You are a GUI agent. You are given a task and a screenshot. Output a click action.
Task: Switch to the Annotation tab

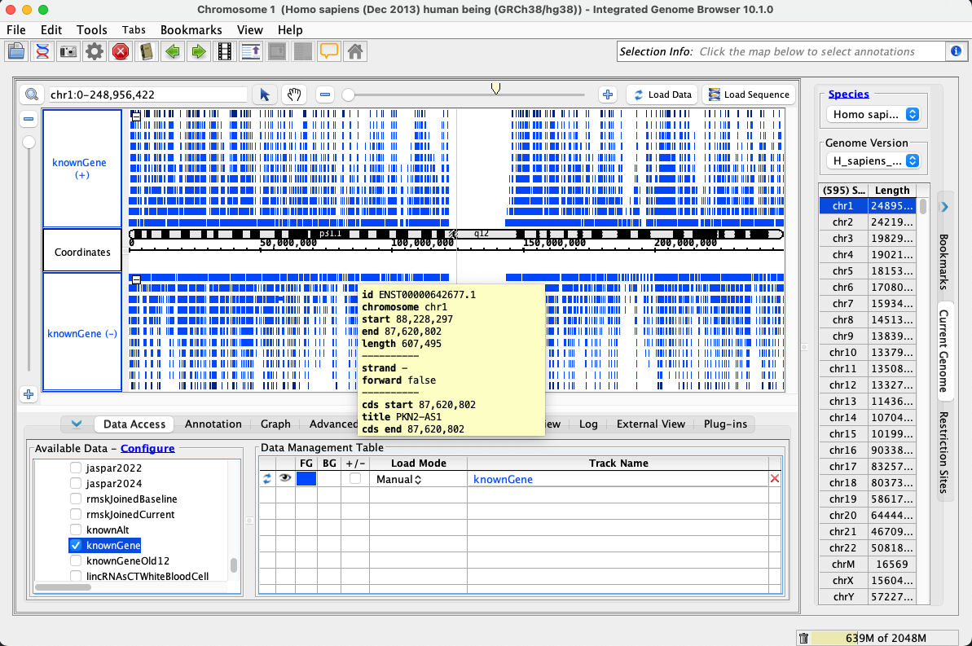point(213,424)
